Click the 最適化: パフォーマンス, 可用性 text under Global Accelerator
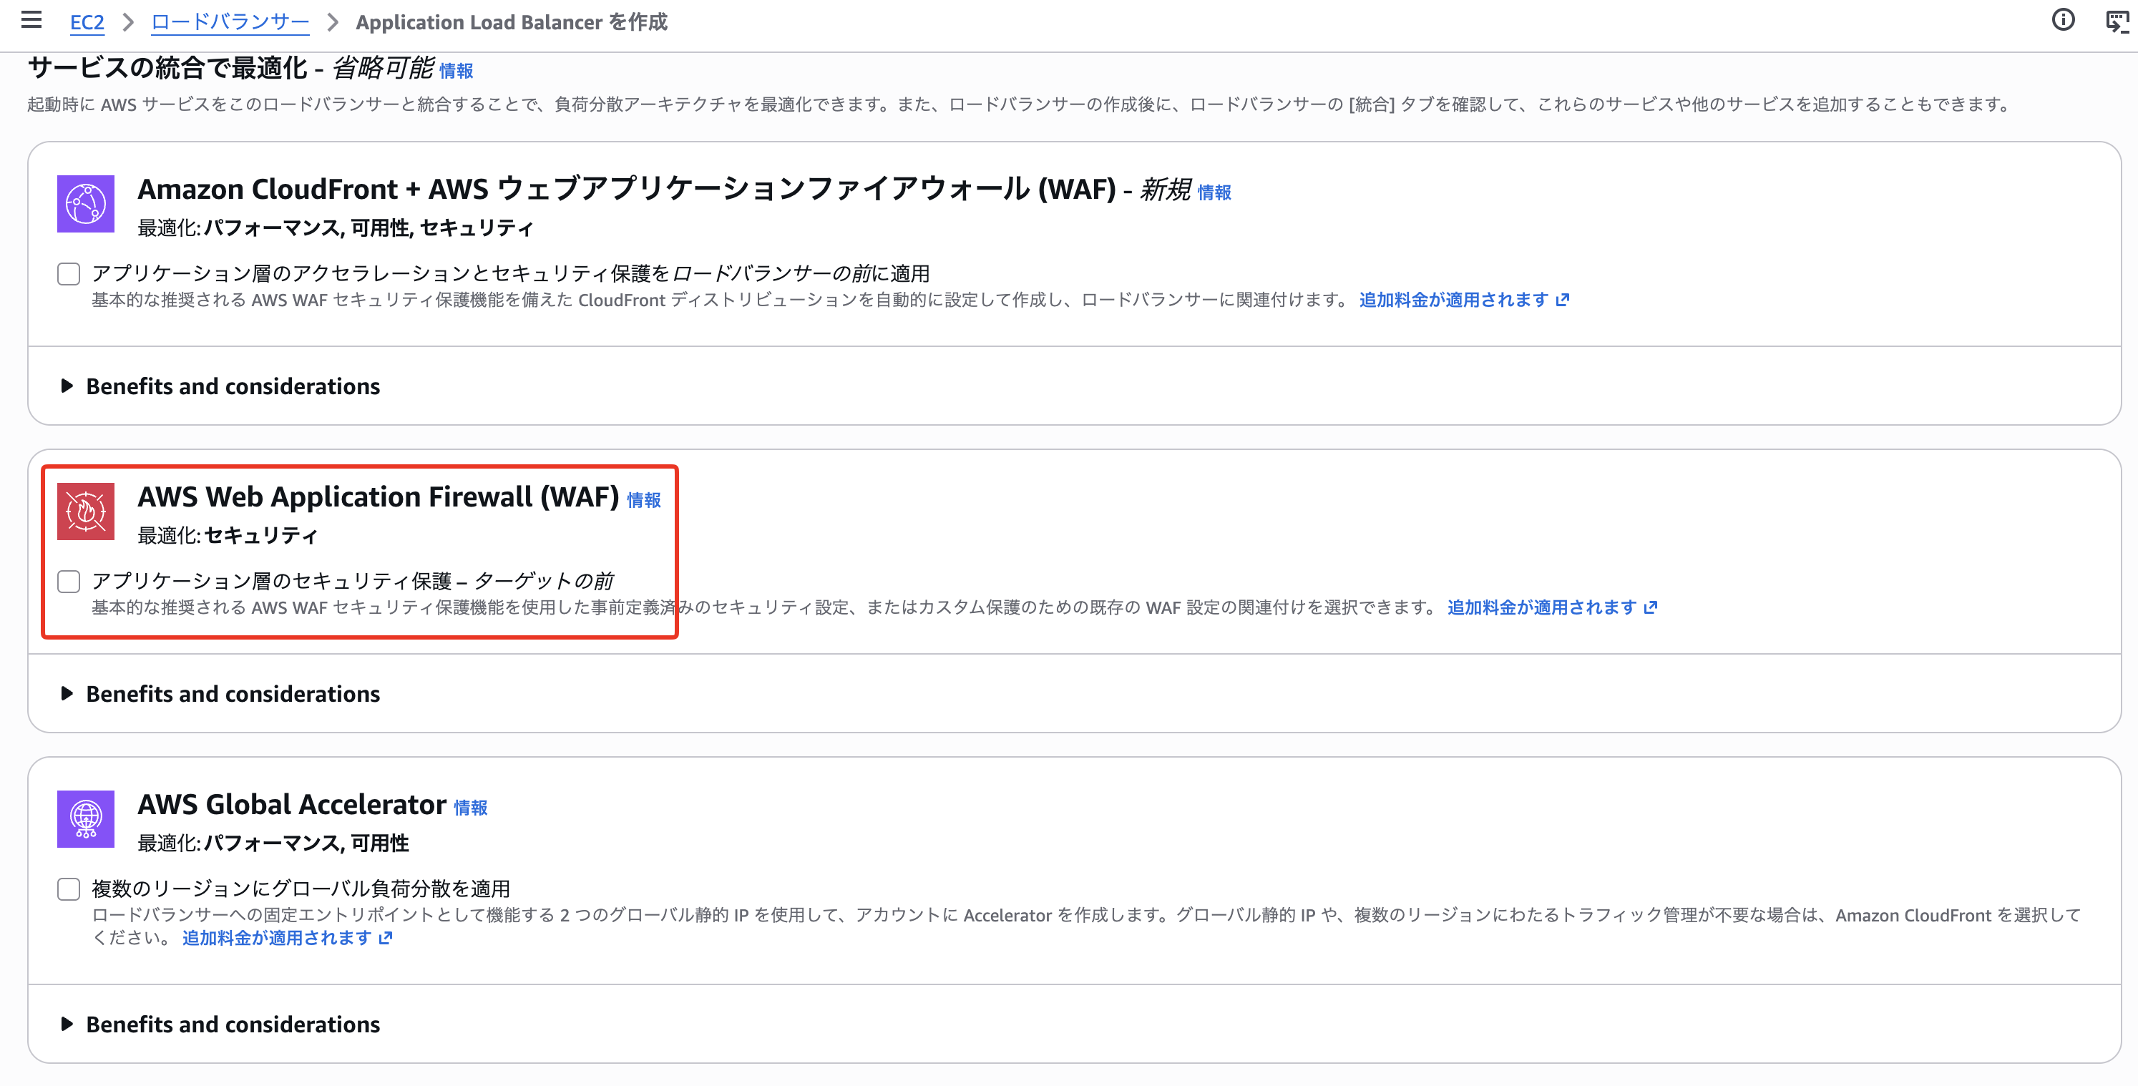This screenshot has width=2138, height=1086. click(x=273, y=843)
